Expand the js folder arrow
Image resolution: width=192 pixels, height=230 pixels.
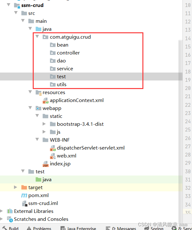pyautogui.click(x=44, y=132)
